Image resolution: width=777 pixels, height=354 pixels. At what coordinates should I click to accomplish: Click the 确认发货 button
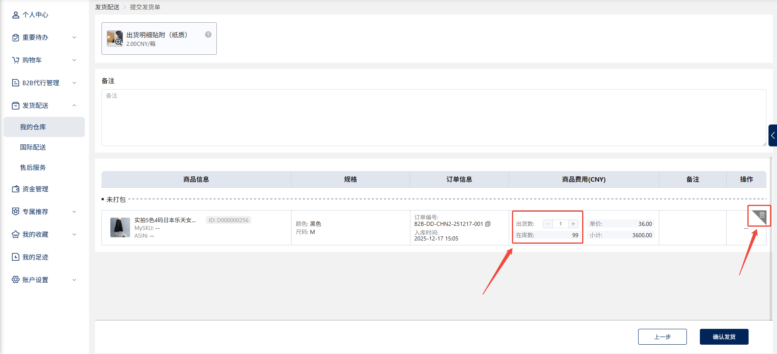[724, 337]
